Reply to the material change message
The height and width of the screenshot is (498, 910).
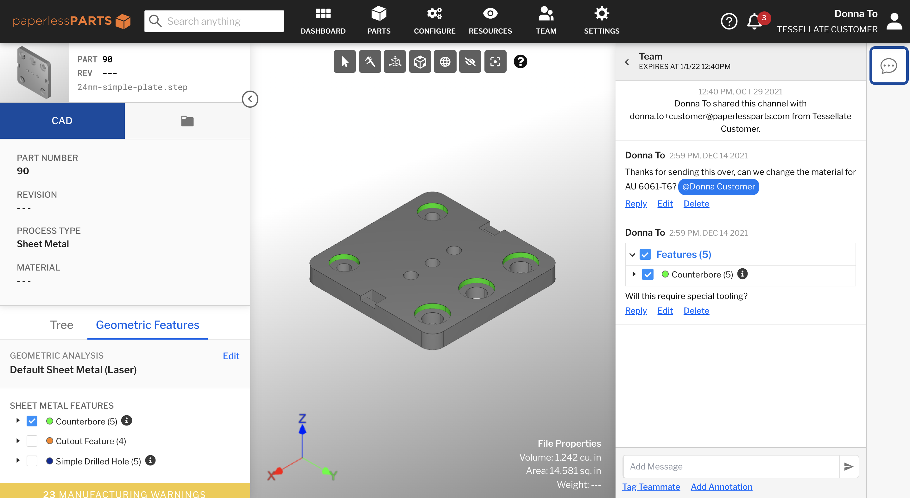pyautogui.click(x=635, y=203)
